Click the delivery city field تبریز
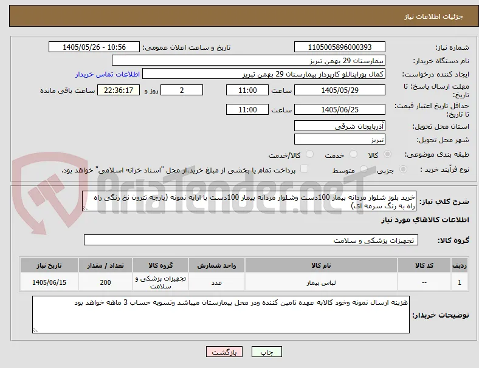 (x=339, y=139)
